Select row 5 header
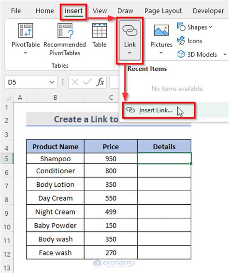The width and height of the screenshot is (229, 273). pos(7,159)
